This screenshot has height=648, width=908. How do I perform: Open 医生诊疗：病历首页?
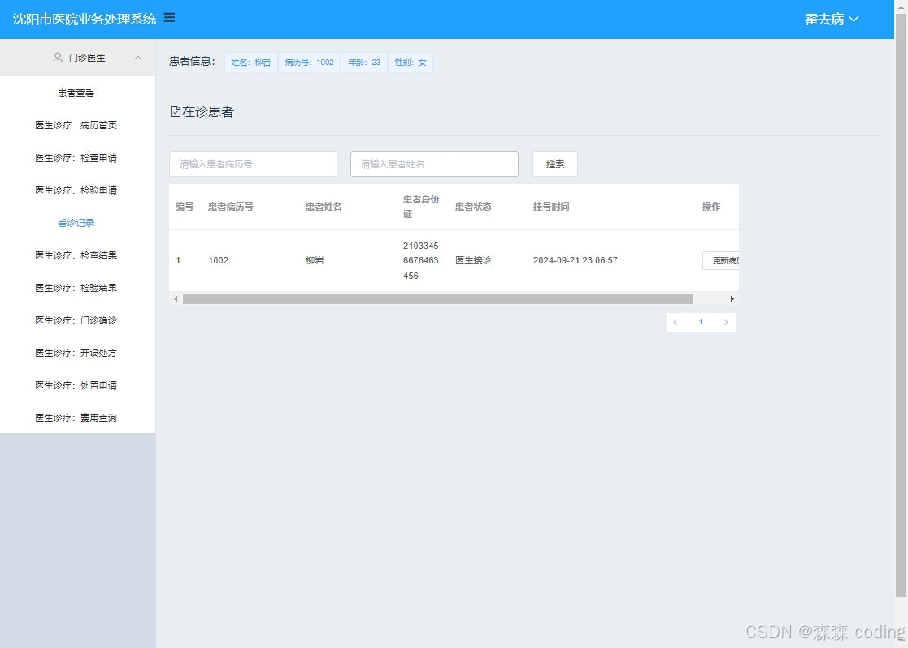tap(76, 125)
